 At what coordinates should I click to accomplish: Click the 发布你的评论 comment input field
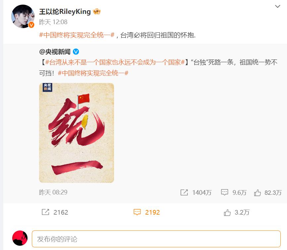(156, 239)
